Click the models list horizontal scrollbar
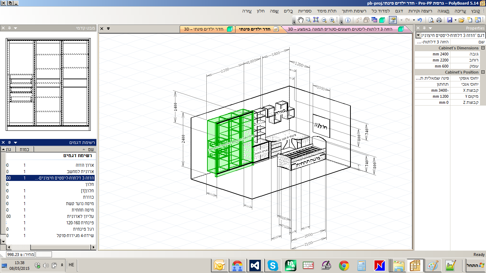The image size is (486, 273). [x=51, y=247]
